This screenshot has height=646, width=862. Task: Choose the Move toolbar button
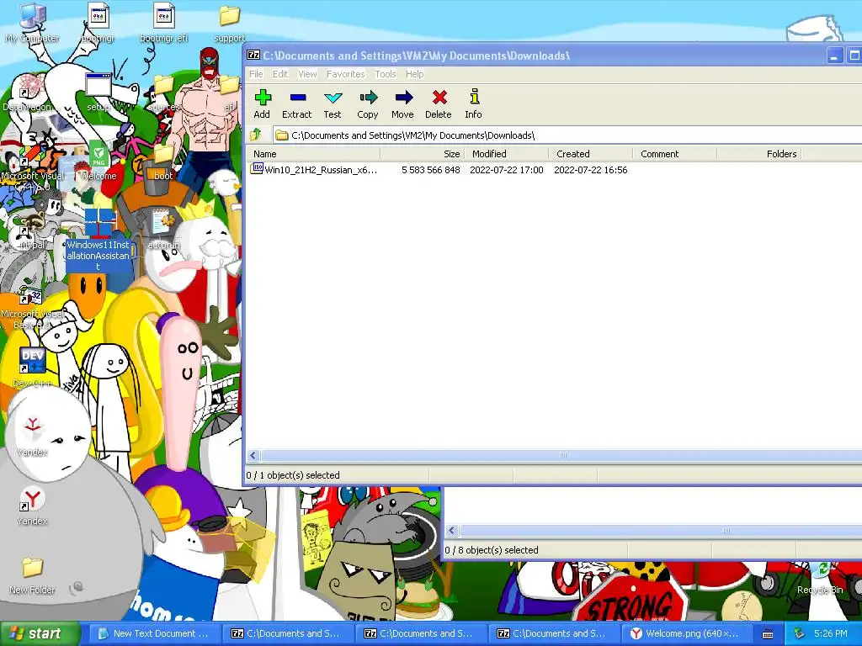tap(402, 103)
